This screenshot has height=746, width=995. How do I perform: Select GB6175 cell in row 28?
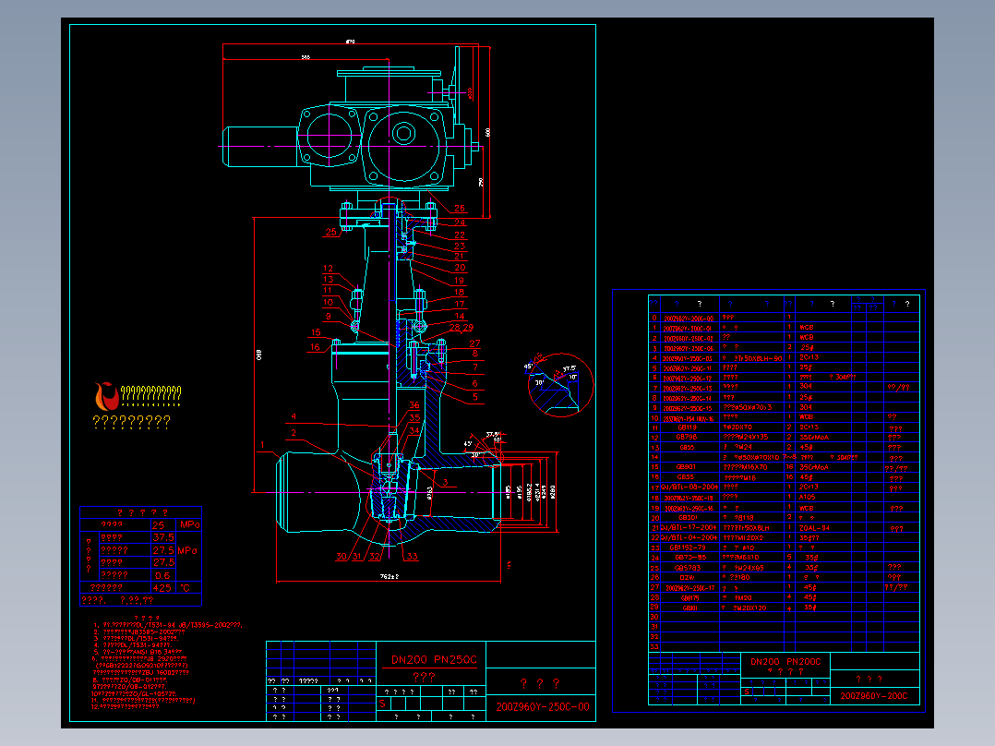click(690, 597)
